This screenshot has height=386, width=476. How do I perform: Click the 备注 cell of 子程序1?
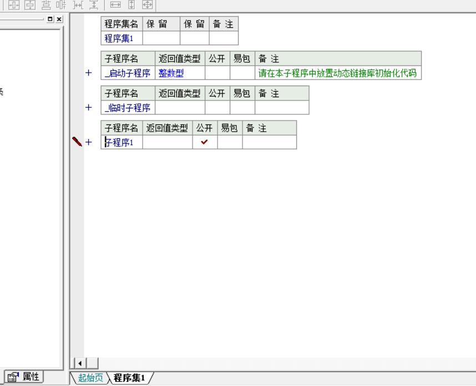click(270, 142)
